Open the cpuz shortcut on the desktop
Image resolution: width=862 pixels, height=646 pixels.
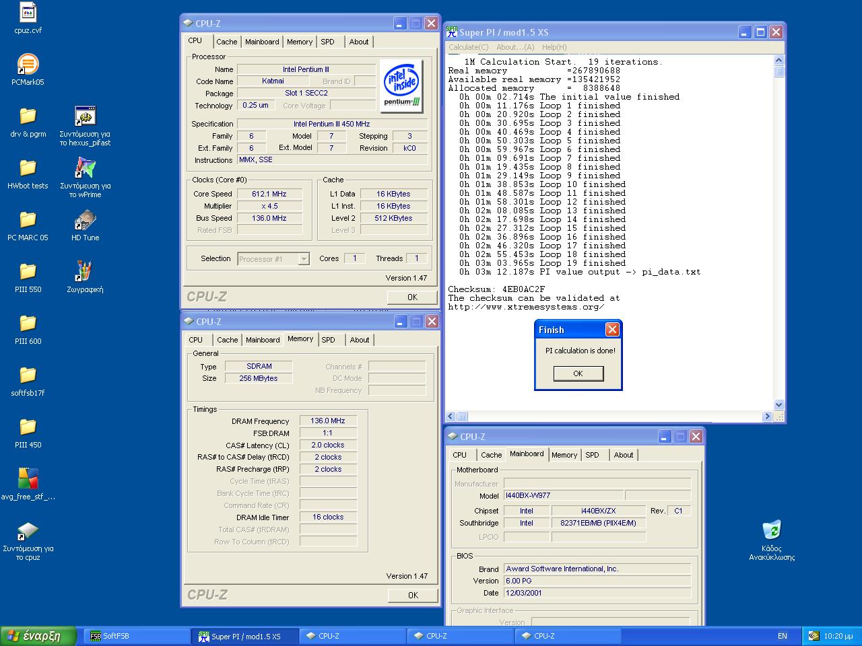(28, 530)
